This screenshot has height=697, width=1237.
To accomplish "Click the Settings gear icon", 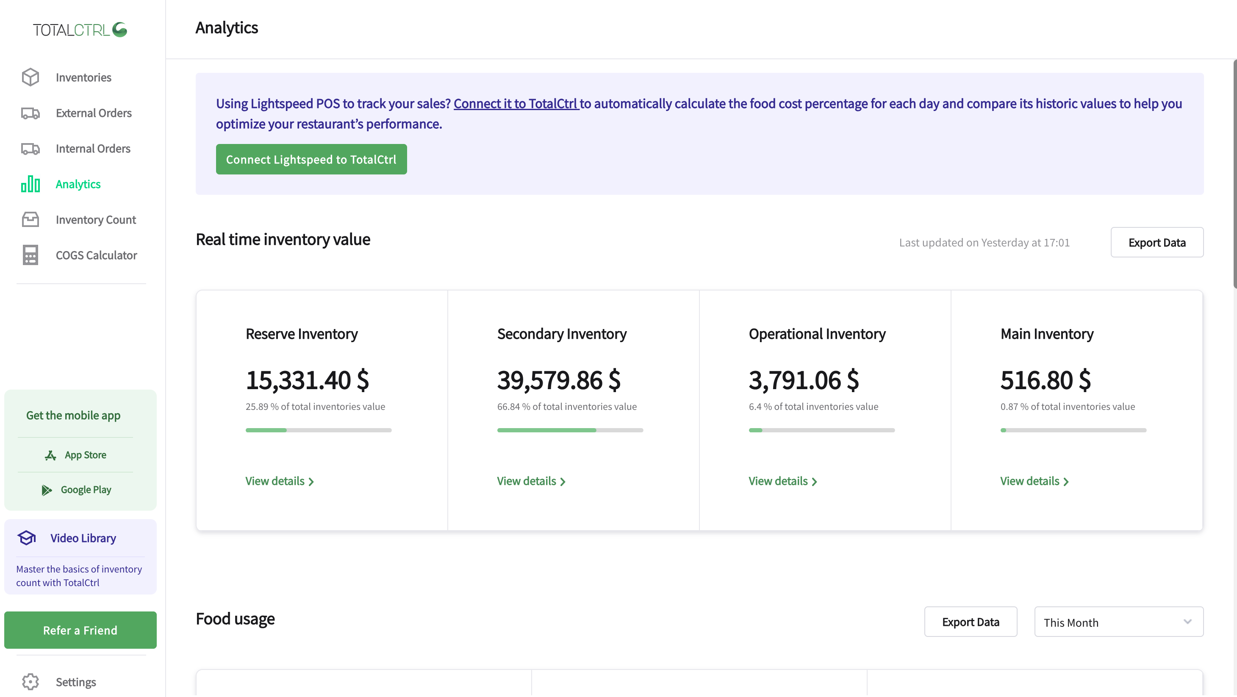I will pyautogui.click(x=30, y=682).
